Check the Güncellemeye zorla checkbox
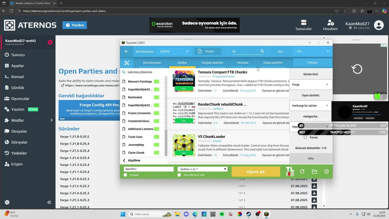389x219 pixels. pos(179,175)
